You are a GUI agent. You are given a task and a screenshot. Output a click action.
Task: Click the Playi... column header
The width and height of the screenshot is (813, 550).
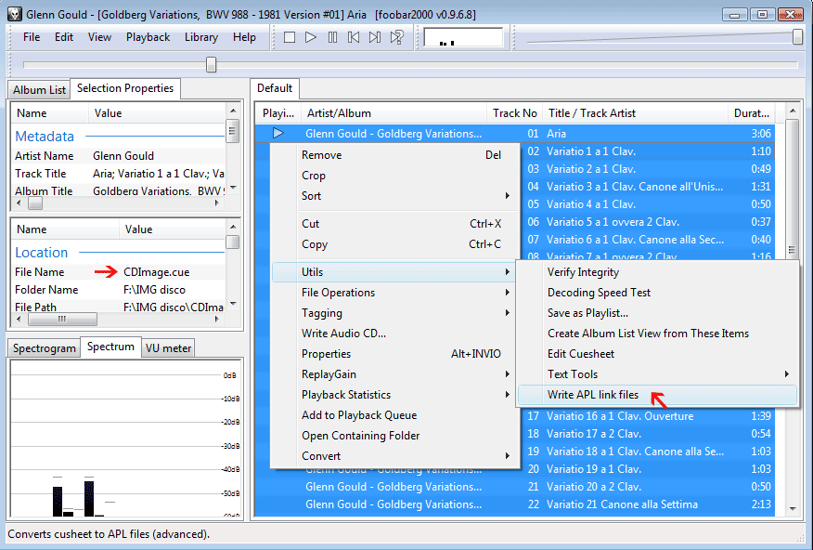pyautogui.click(x=277, y=113)
